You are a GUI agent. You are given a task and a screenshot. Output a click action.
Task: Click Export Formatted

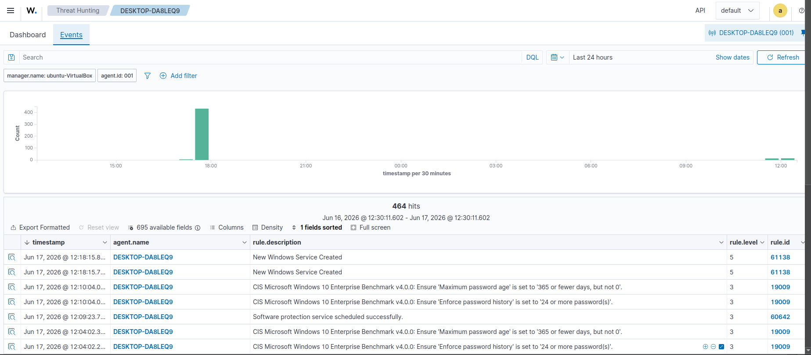point(40,227)
